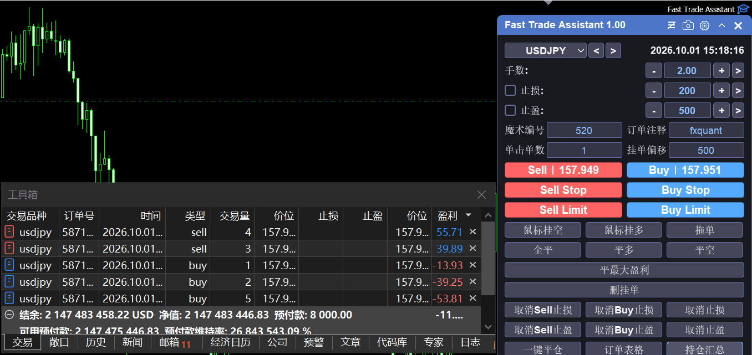Click the lot size field 2.00
Screen dimensions: 752x355
[687, 70]
